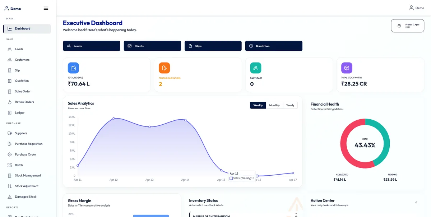This screenshot has width=431, height=217.
Task: Click the Batch grid icon
Action: [x=10, y=165]
